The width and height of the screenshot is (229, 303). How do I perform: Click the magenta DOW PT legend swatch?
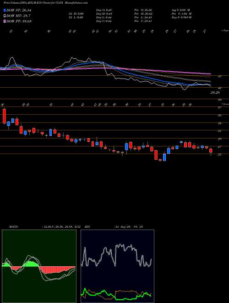point(5,21)
